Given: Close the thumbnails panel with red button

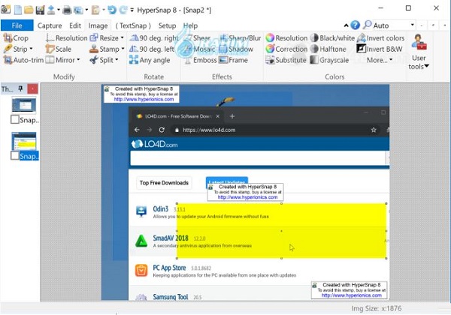Looking at the screenshot, I should tap(33, 89).
